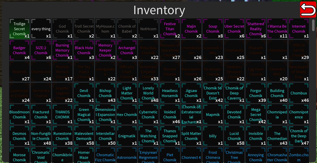Select the Chombux item

pos(299,93)
